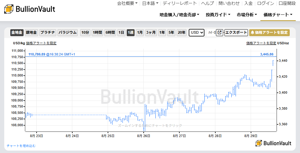Click the 3,445.86 USD/oz price label
The height and width of the screenshot is (153, 300).
click(x=267, y=54)
